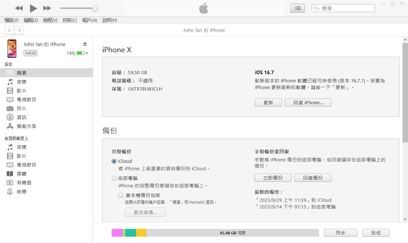
Task: Click the vertical scrollbar thumb
Action: click(x=405, y=92)
